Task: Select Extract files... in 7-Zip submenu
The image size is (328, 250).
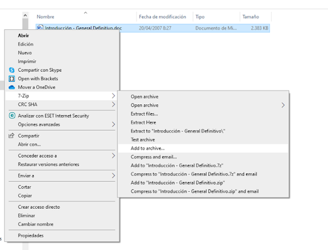Action: point(203,114)
